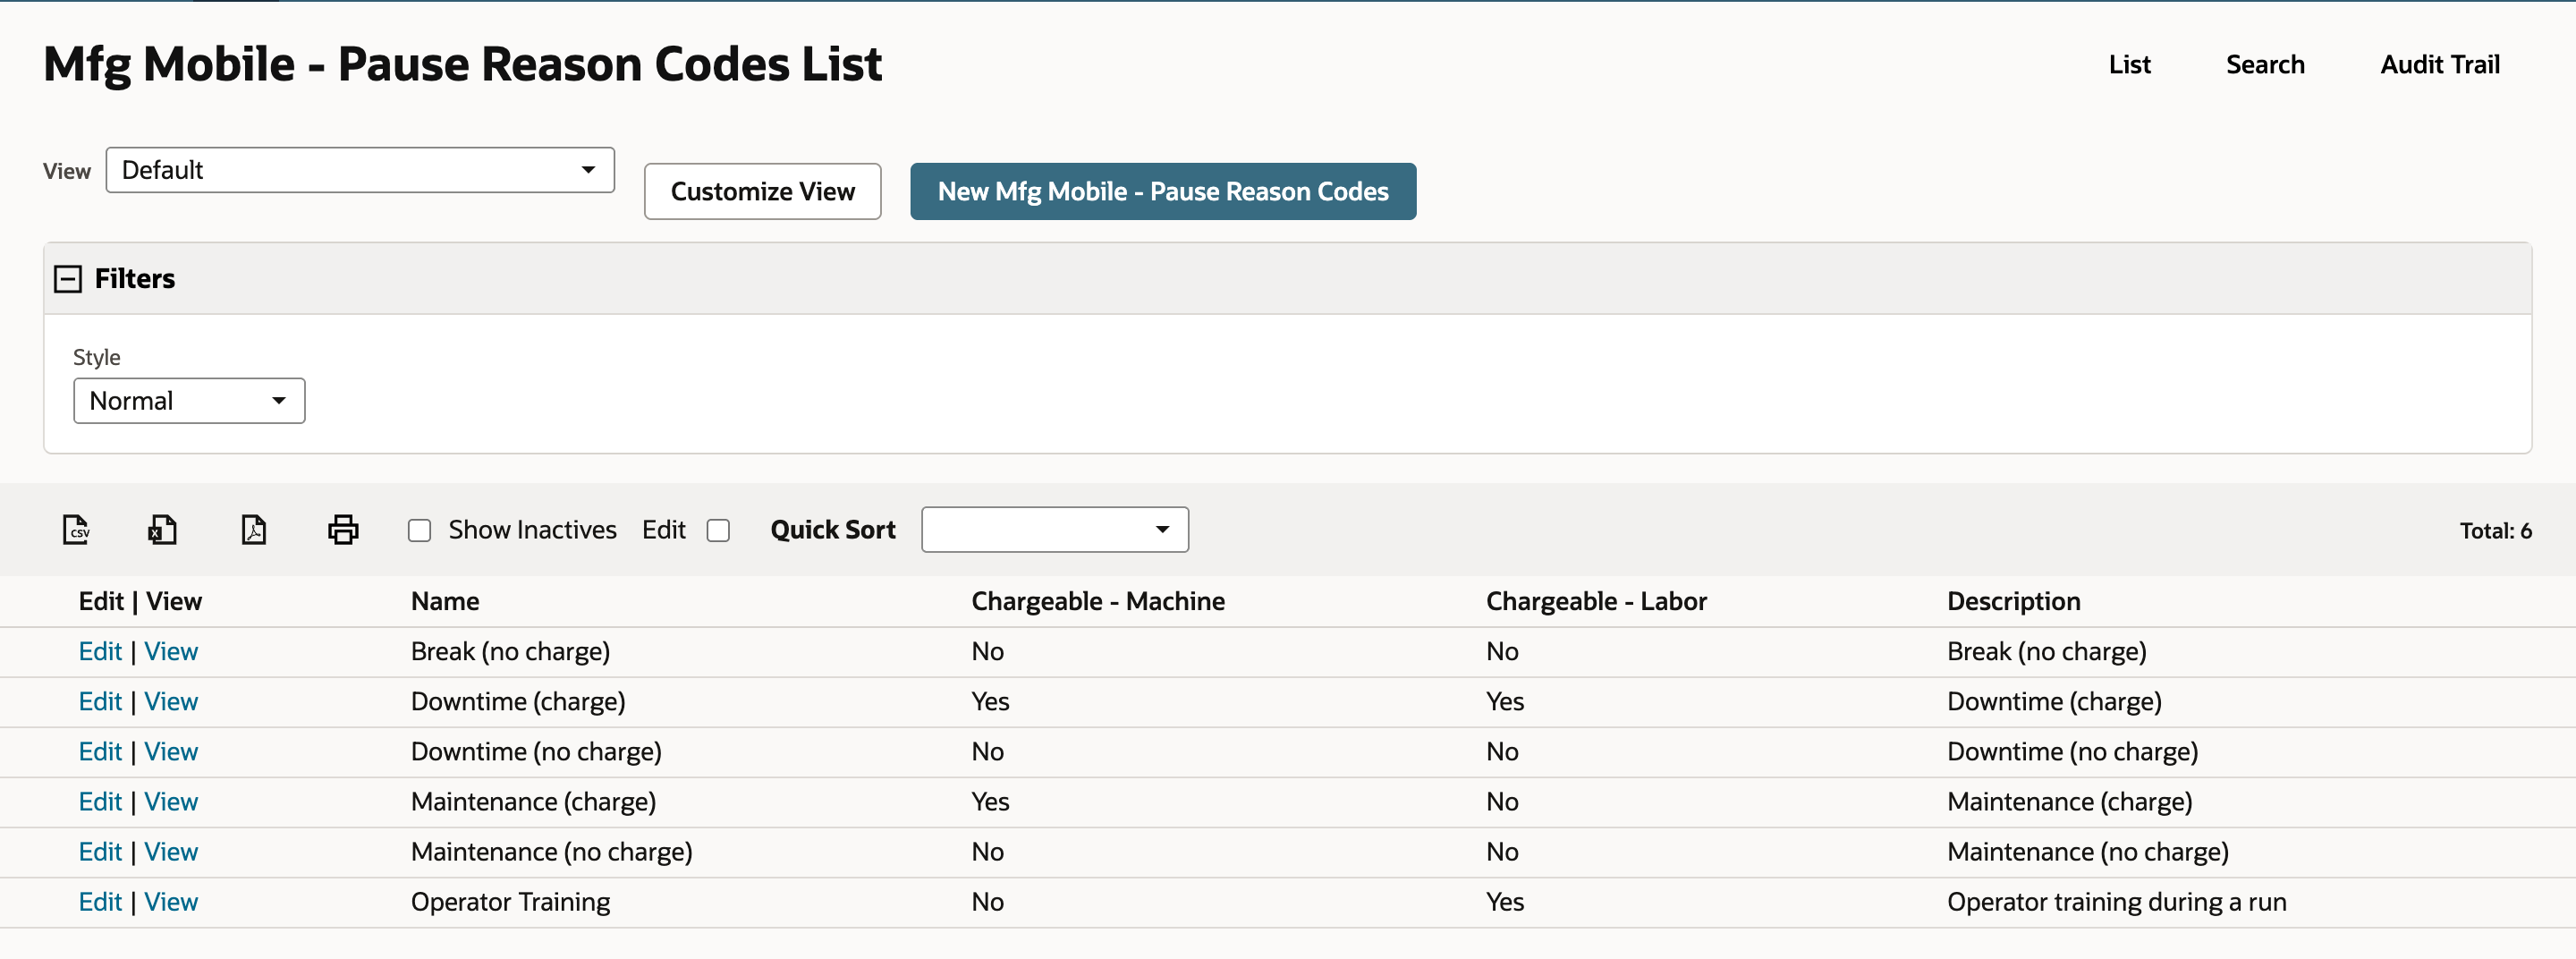View the Maintenance (no charge) record

[x=171, y=852]
